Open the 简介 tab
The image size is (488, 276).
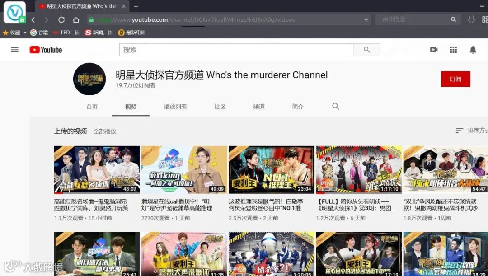click(x=297, y=107)
